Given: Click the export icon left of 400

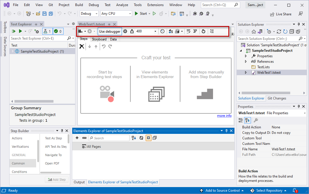Looking at the screenshot, I should point(132,31).
